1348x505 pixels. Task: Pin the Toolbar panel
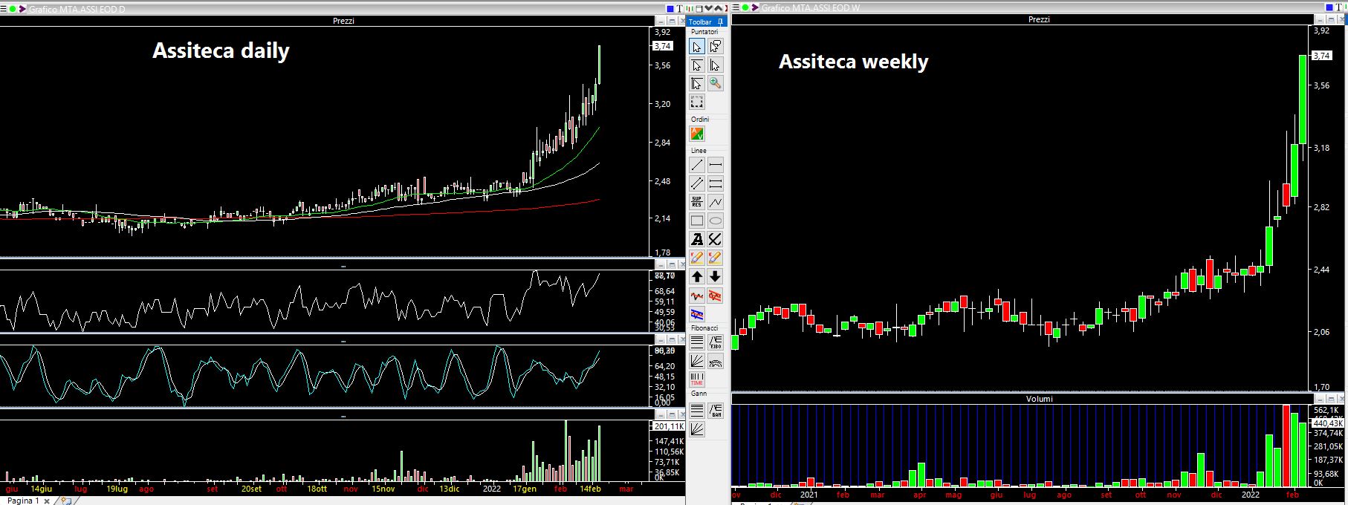point(721,22)
